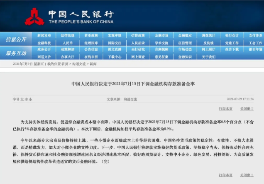Viewport: 264px width, 184px height.
Task: Go to the 政策解读 section
Action: coord(68,49)
